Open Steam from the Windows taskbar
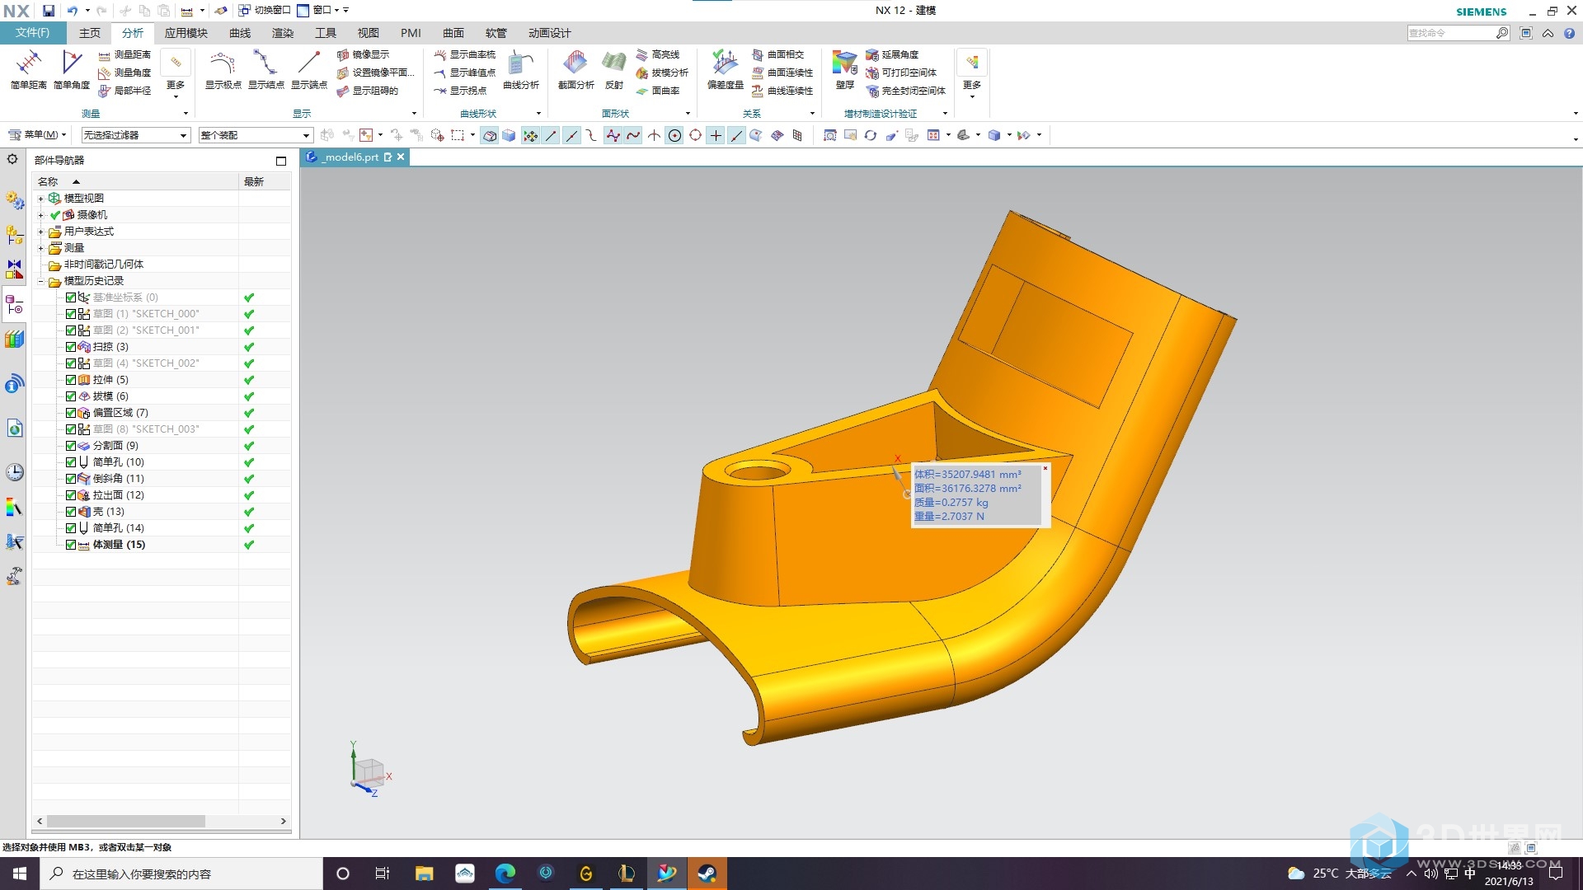The width and height of the screenshot is (1583, 890). (x=707, y=874)
